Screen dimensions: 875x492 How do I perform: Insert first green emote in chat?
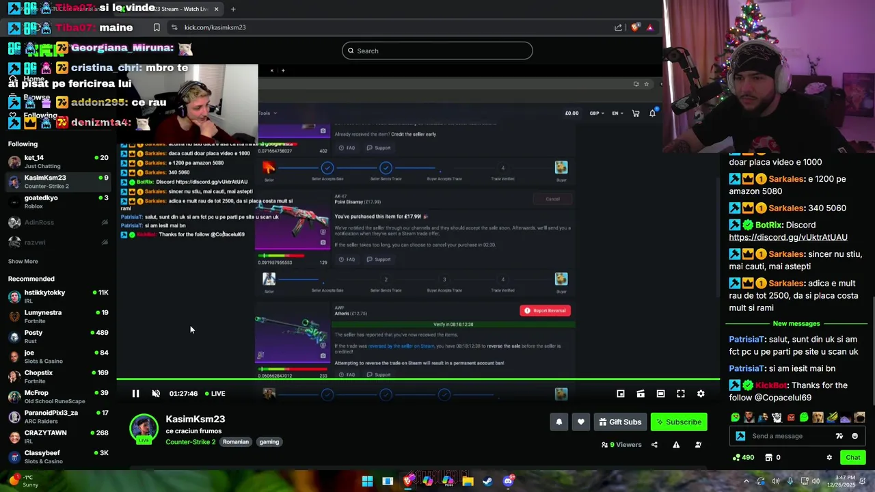[x=736, y=418]
